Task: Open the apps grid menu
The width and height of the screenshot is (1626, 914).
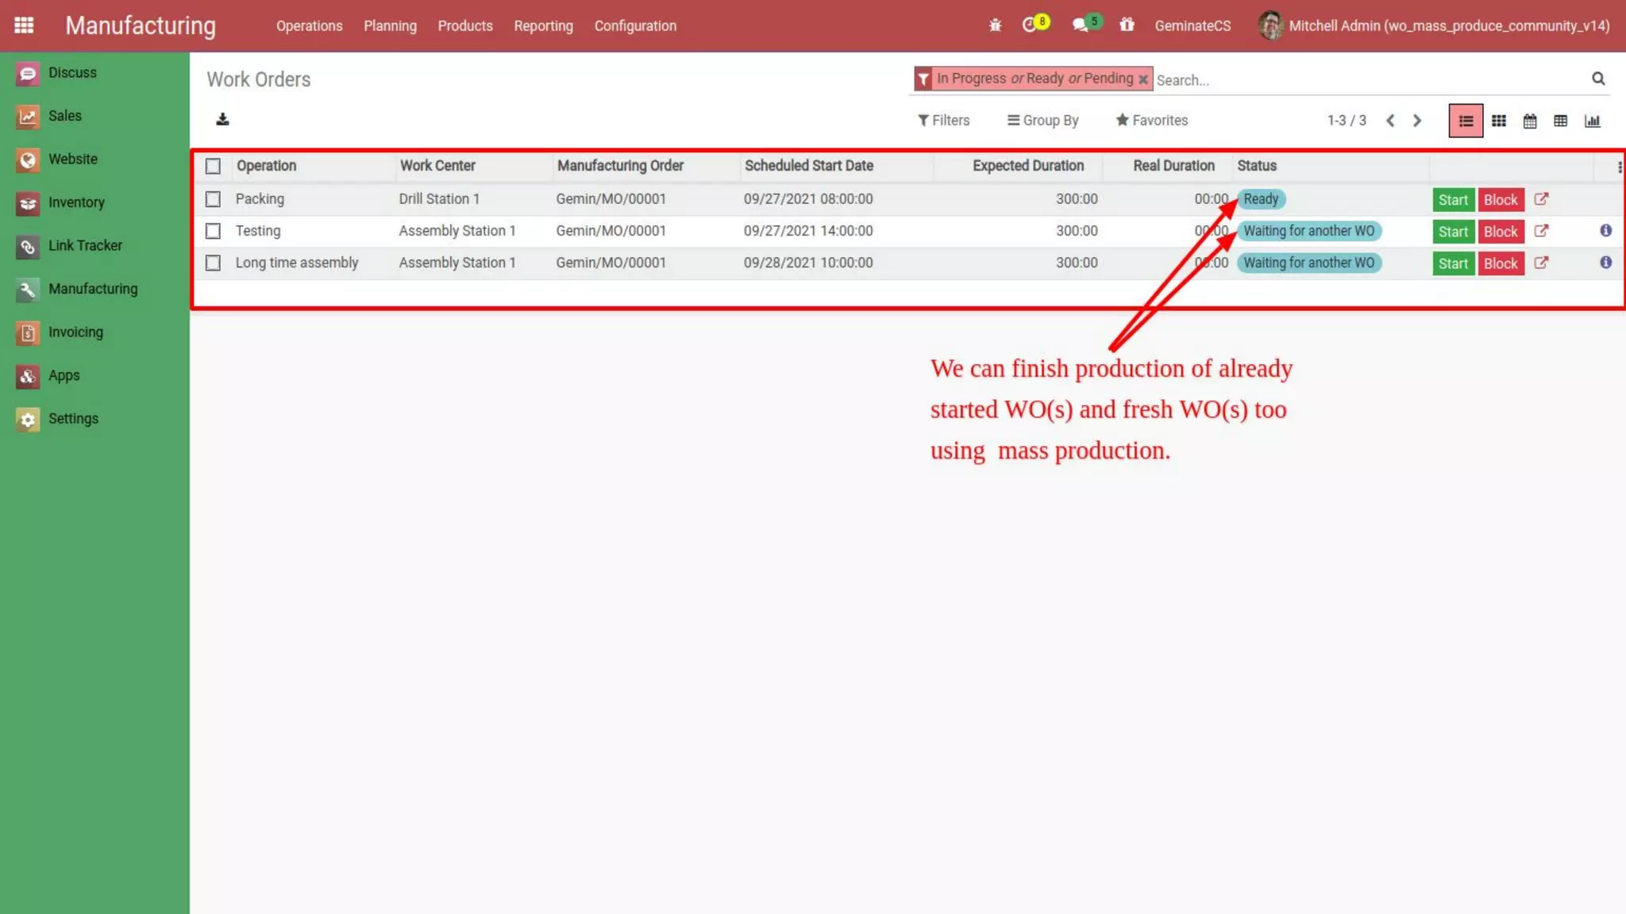Action: 24,25
